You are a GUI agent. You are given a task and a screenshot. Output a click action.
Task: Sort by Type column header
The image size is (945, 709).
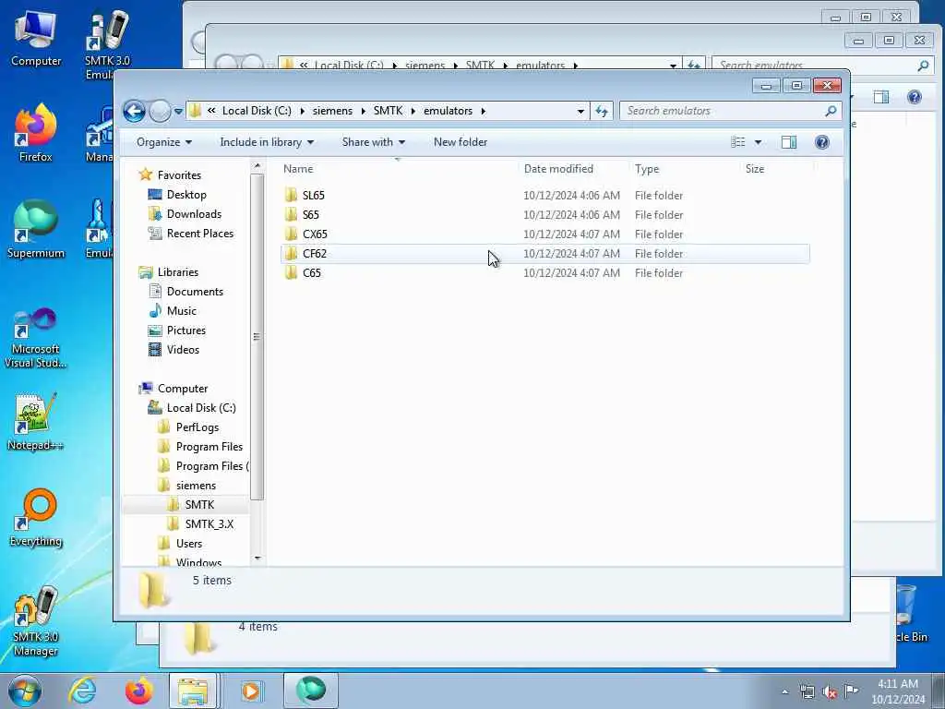(x=684, y=169)
